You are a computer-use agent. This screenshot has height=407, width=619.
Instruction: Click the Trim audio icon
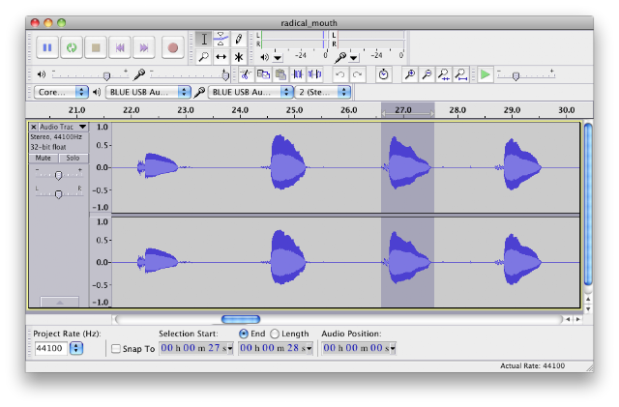(x=298, y=74)
